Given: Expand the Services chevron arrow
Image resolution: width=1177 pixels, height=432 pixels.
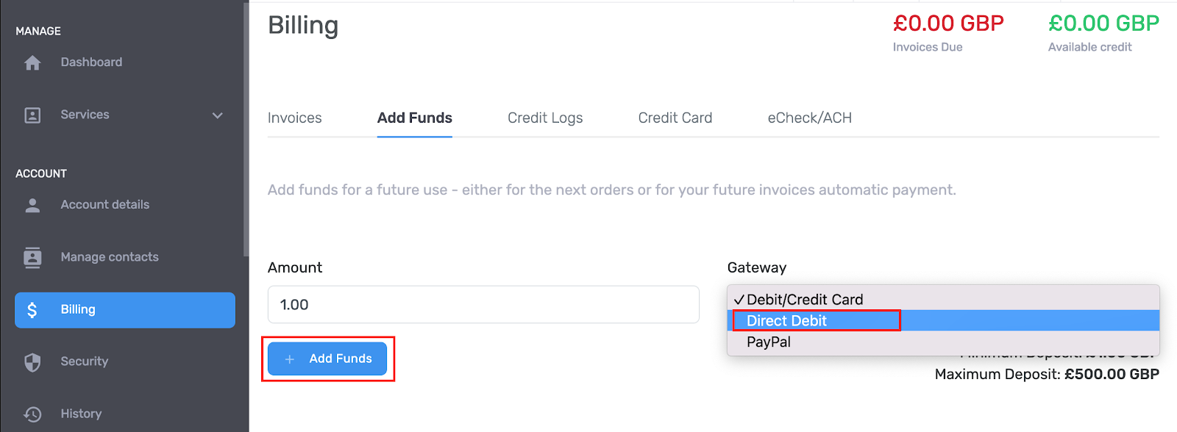Looking at the screenshot, I should (x=217, y=115).
